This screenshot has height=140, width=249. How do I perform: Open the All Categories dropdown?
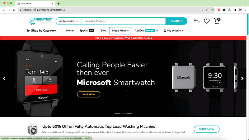[x=68, y=21]
